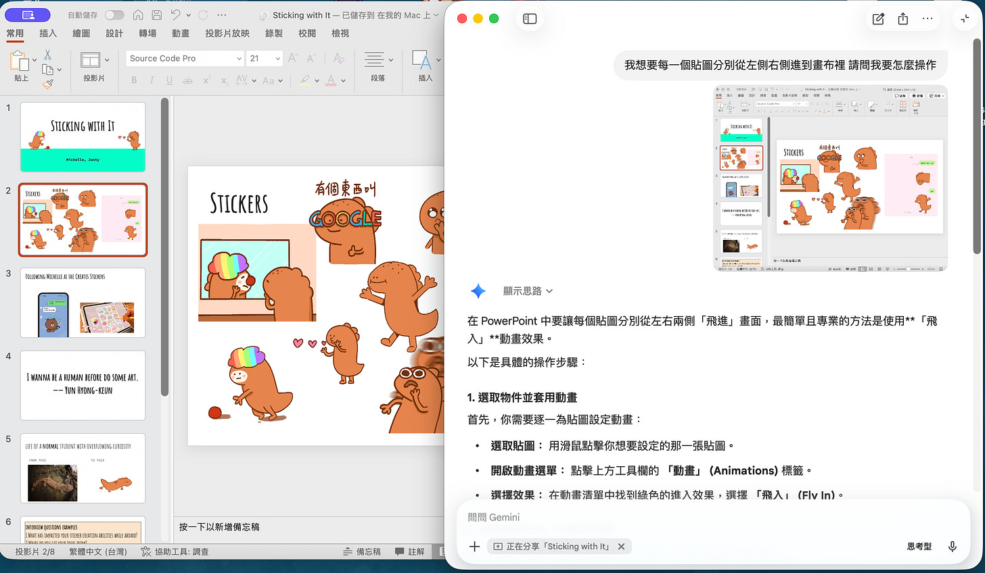Open the 校閱 ribbon tab
Viewport: 985px width, 573px height.
307,33
